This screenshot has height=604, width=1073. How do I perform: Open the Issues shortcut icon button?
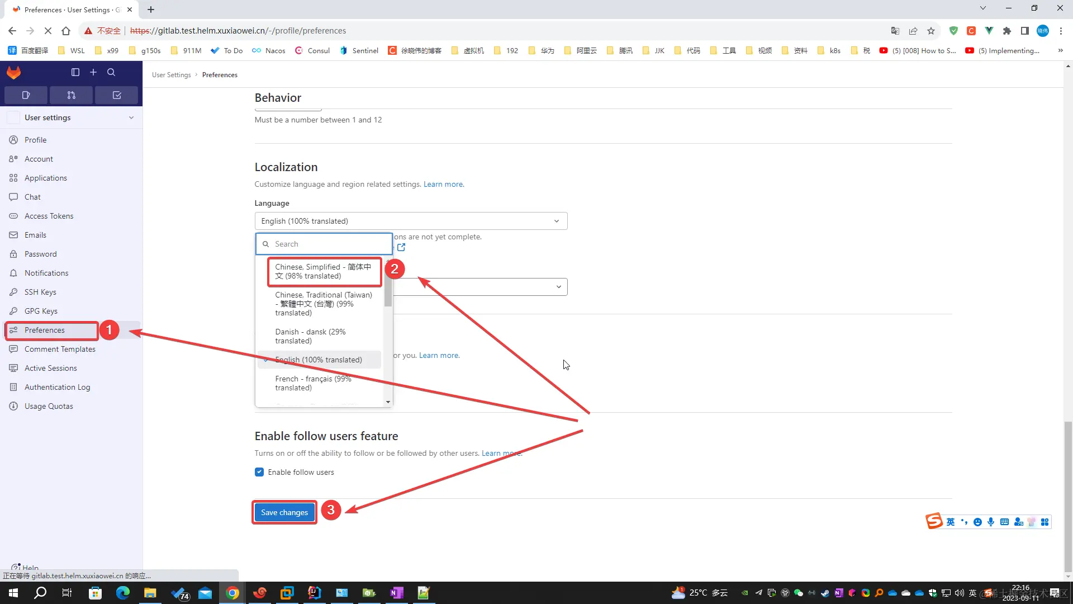coord(26,95)
